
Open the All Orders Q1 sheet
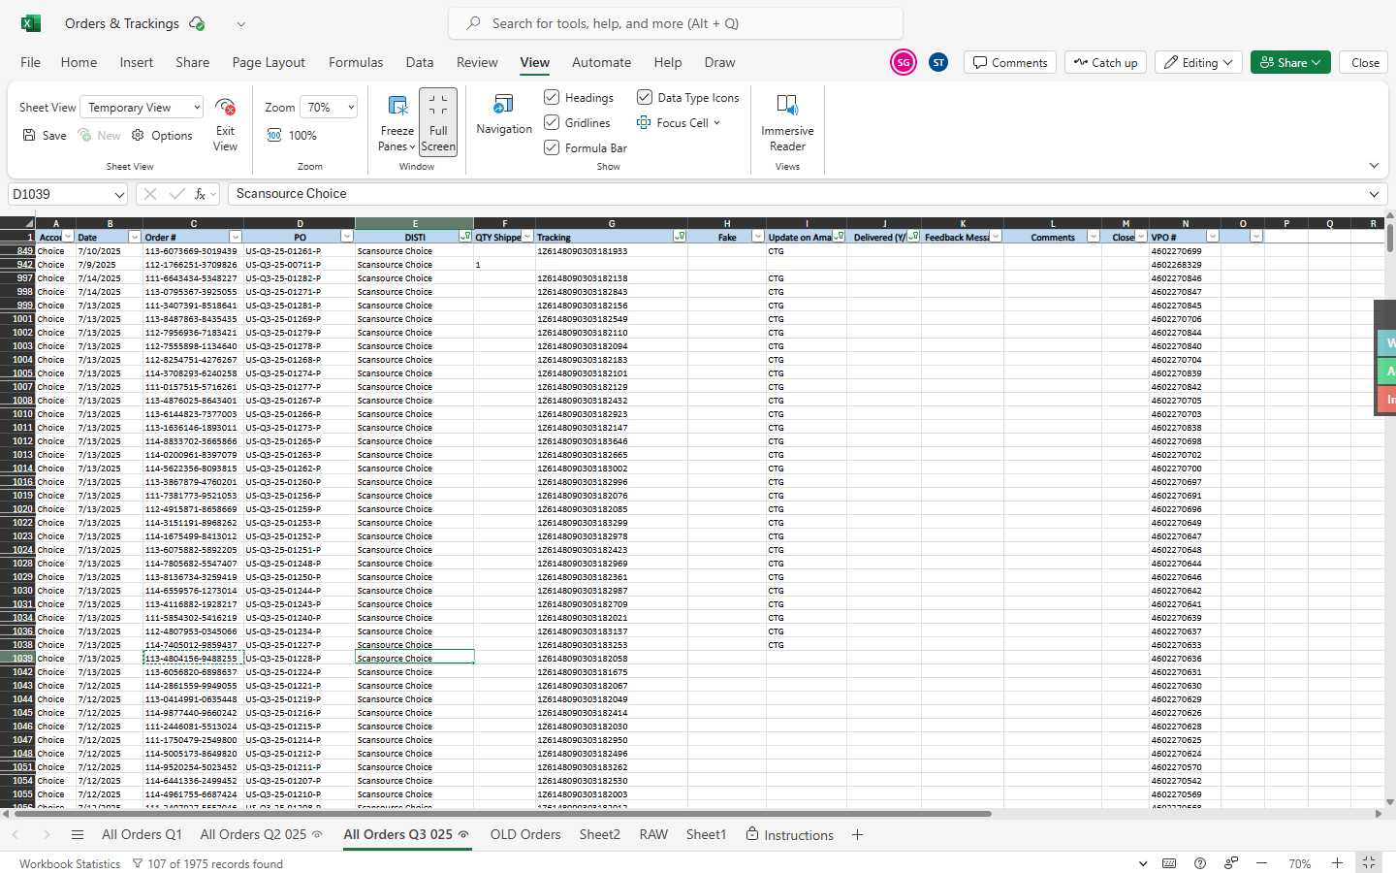coord(142,835)
